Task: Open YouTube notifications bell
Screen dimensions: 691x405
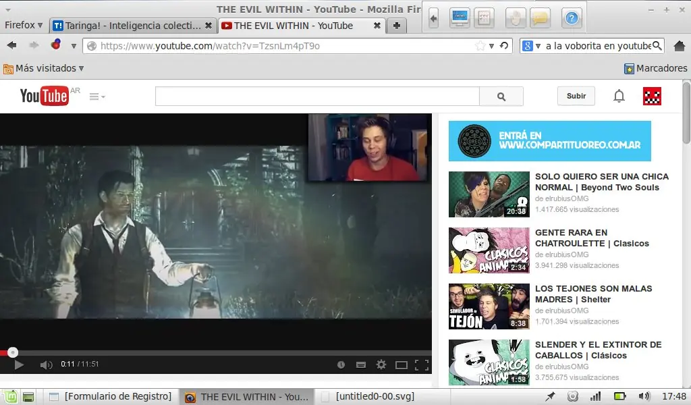Action: tap(619, 96)
